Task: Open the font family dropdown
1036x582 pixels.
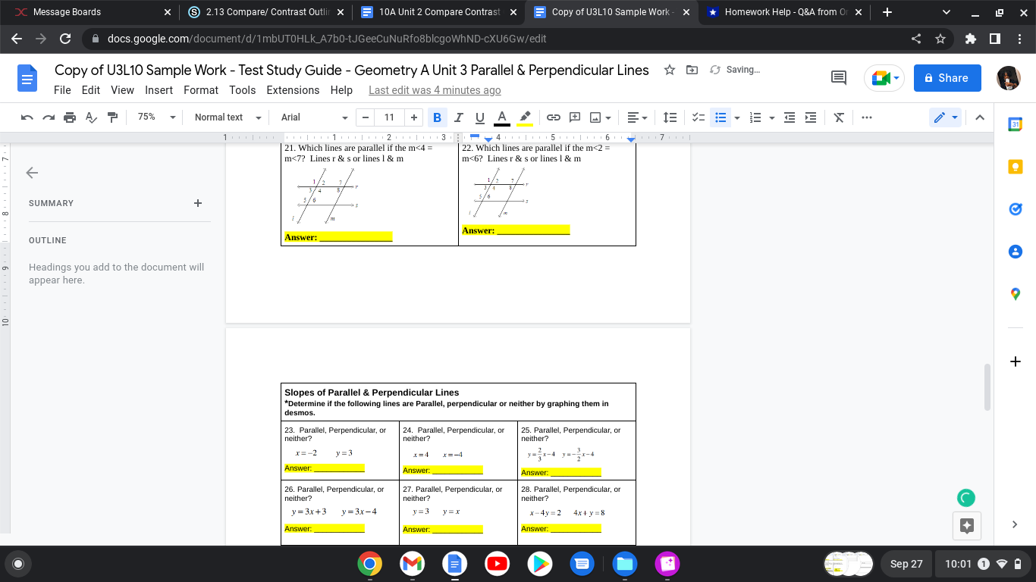Action: 311,117
